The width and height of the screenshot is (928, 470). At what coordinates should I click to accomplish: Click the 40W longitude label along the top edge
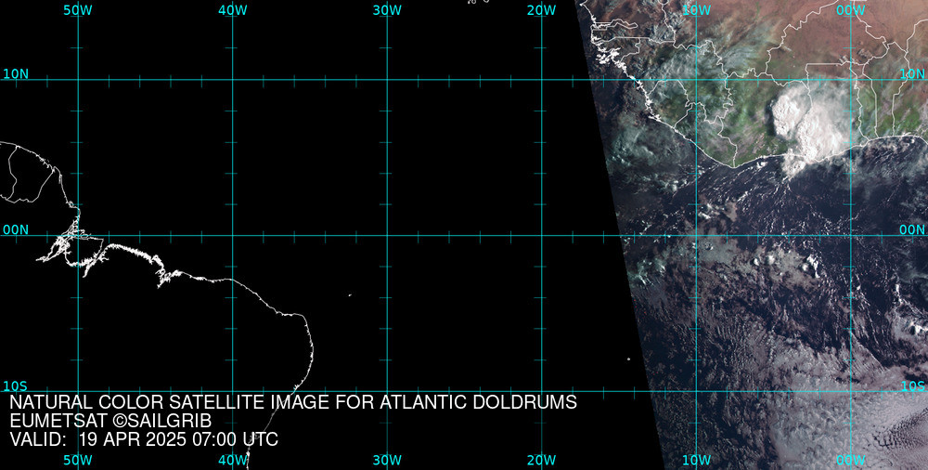[233, 10]
